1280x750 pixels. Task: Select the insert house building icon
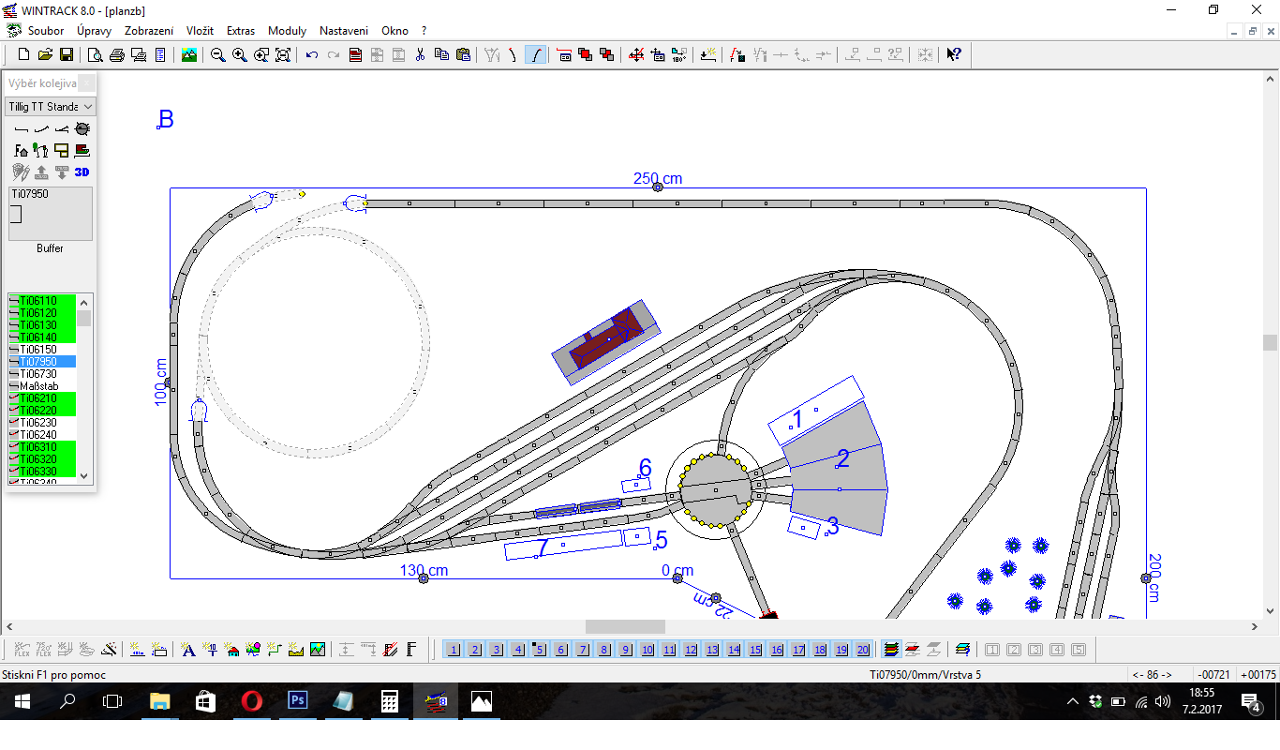click(x=231, y=649)
